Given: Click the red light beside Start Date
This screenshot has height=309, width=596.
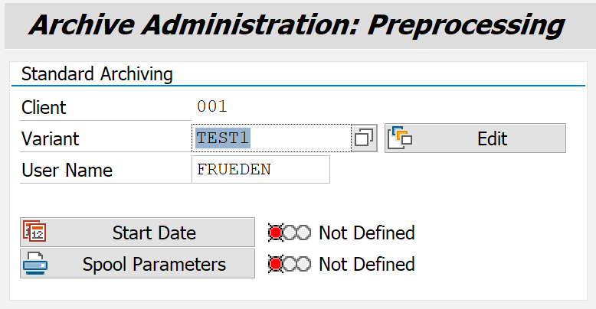Looking at the screenshot, I should click(x=276, y=233).
